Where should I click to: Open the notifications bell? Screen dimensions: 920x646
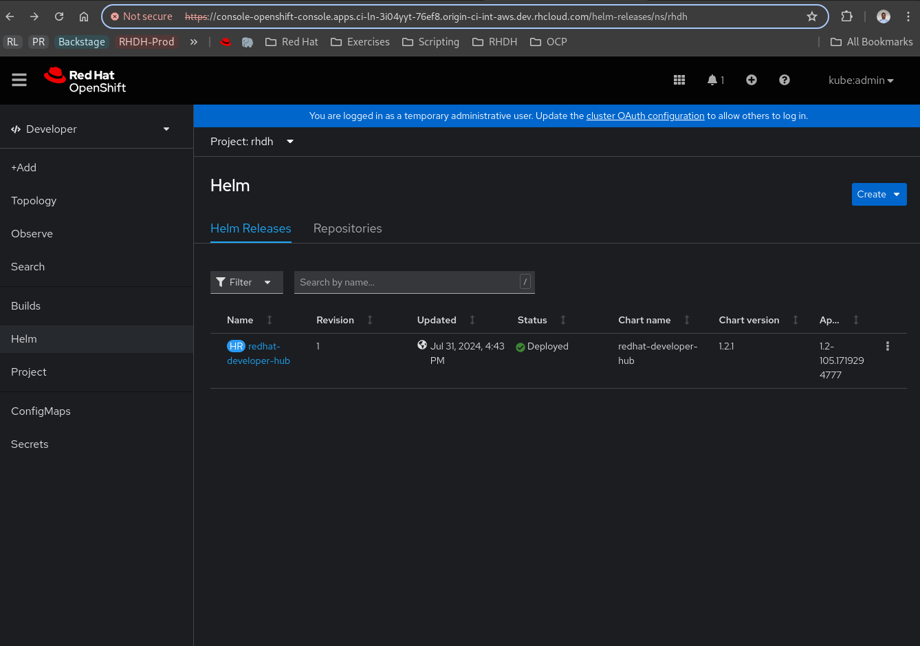point(715,80)
